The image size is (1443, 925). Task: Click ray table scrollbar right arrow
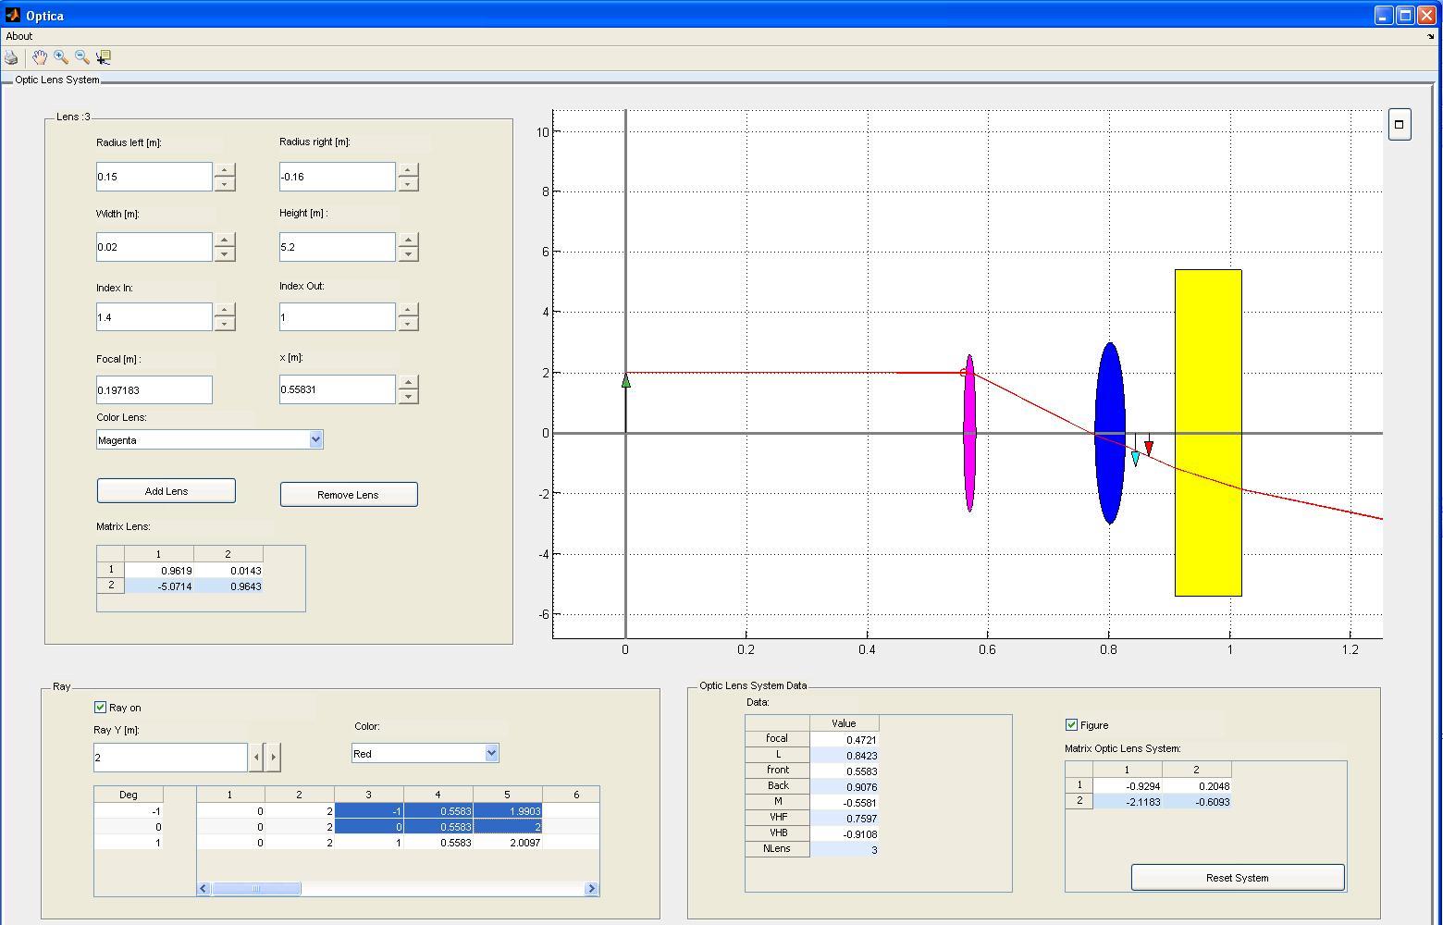point(591,889)
